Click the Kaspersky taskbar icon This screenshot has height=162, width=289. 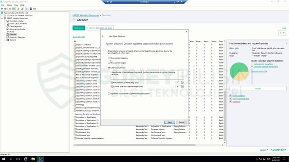[x=40, y=159]
